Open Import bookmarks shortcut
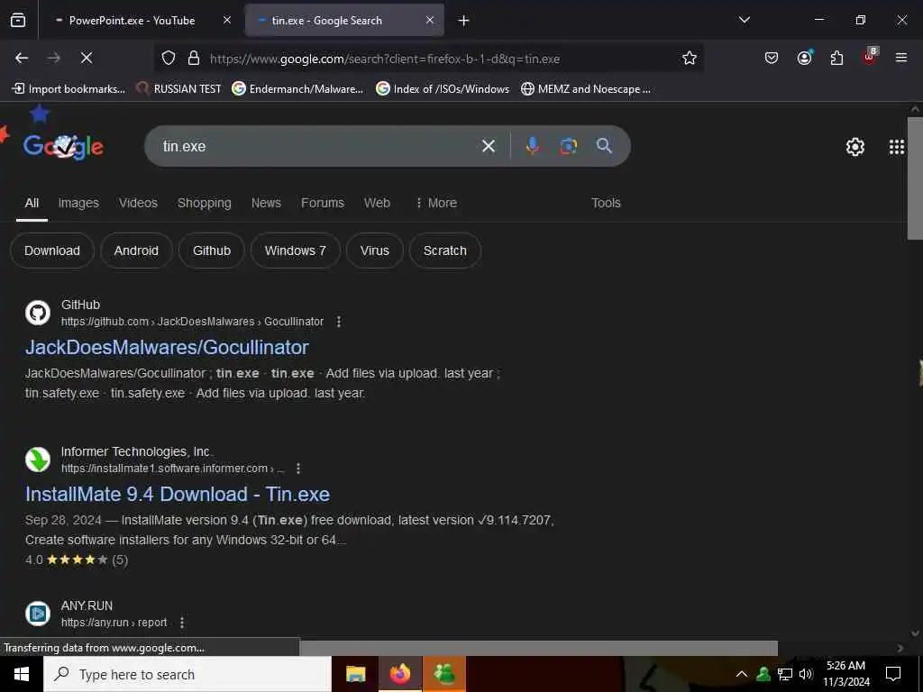The height and width of the screenshot is (692, 923). coord(69,89)
